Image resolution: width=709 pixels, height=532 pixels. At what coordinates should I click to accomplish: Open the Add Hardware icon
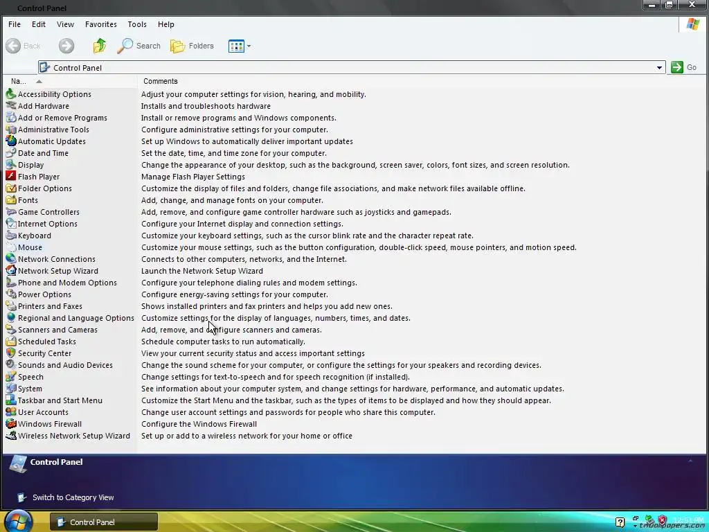coord(11,106)
